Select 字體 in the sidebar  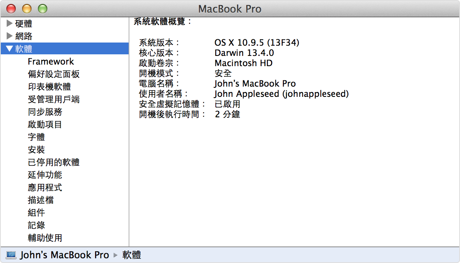(36, 137)
